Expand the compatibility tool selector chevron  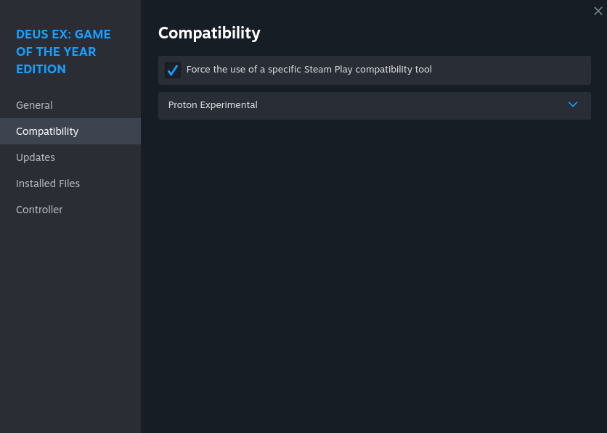point(573,105)
